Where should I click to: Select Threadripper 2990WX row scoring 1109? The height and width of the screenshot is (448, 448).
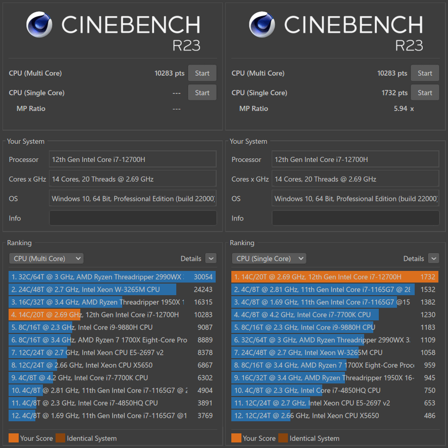click(x=335, y=340)
